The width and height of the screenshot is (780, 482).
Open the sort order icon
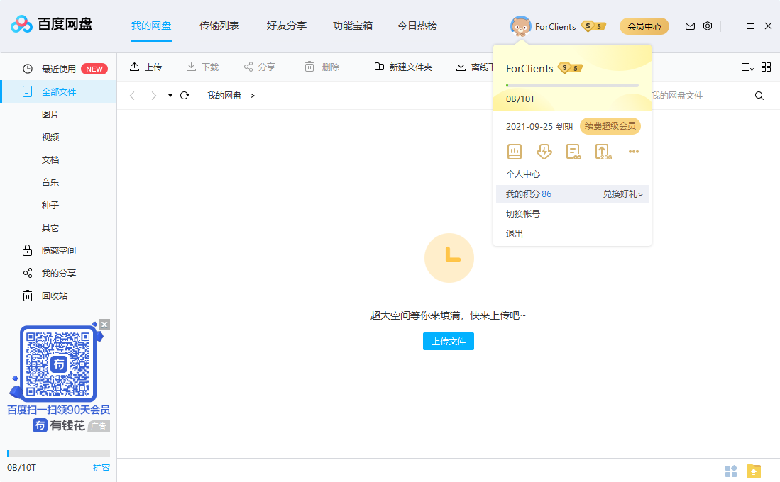pos(747,67)
